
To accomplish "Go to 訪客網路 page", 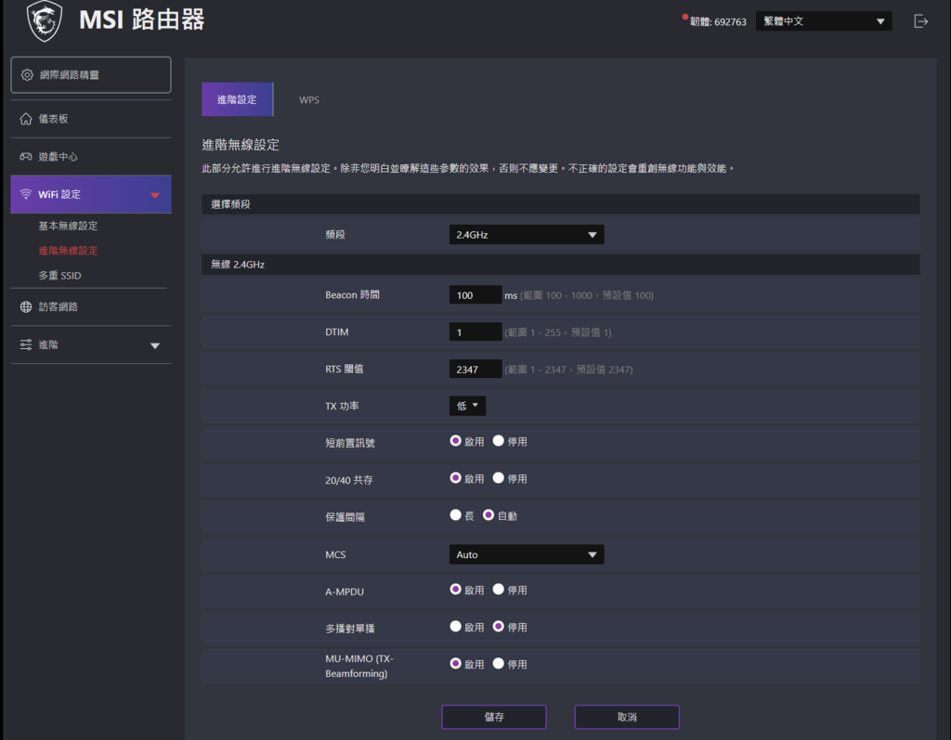I will (x=91, y=307).
